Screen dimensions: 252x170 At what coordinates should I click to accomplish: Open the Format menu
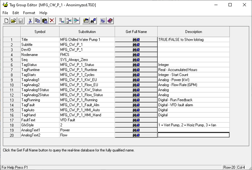pos(29,13)
